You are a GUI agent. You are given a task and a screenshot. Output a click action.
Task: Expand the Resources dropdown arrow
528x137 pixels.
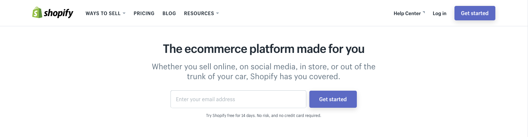pyautogui.click(x=217, y=13)
